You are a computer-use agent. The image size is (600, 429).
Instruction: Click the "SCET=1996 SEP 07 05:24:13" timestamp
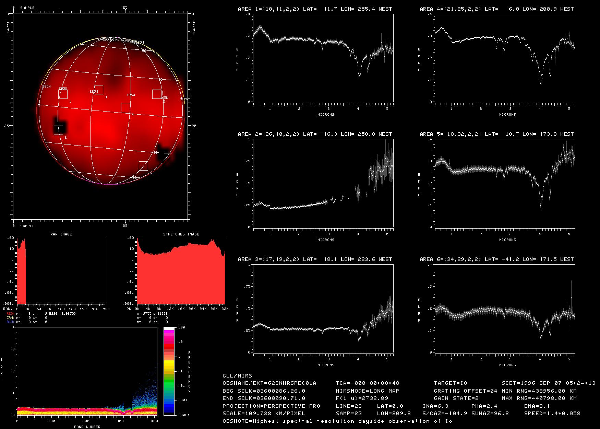(549, 383)
